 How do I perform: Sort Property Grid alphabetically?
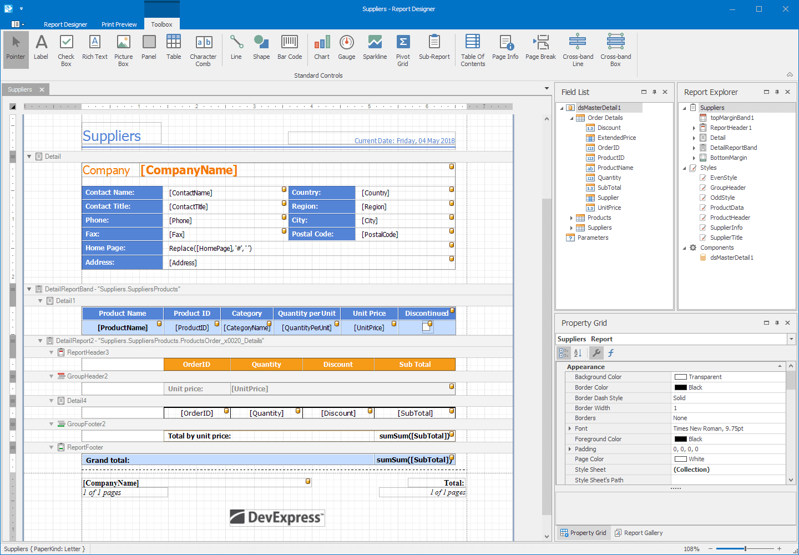(578, 352)
